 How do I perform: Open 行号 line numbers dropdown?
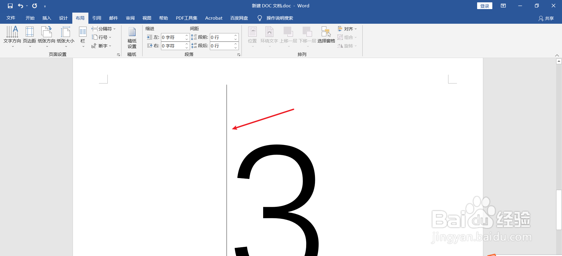[102, 37]
